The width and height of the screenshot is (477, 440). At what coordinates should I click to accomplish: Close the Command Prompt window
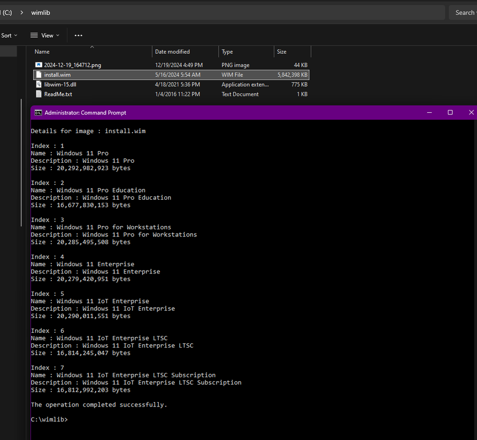click(471, 113)
